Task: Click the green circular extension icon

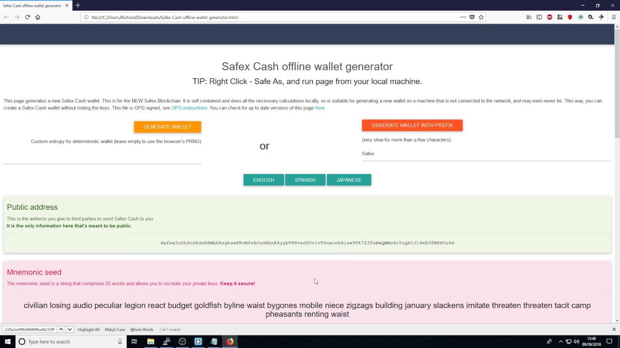Action: (x=580, y=17)
